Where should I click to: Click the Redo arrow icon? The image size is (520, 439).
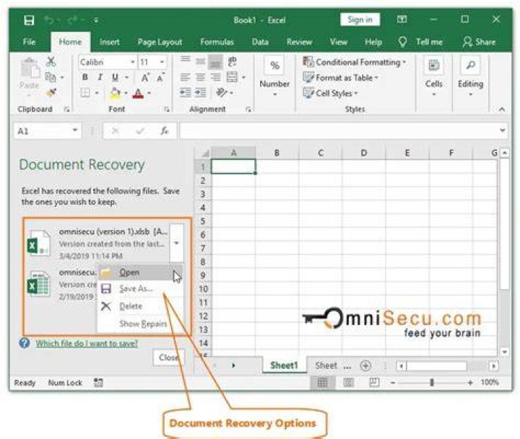[72, 20]
